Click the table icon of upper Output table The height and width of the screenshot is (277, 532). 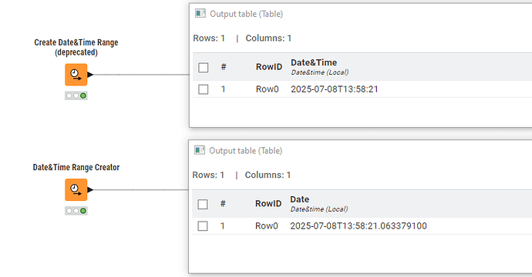click(x=200, y=14)
